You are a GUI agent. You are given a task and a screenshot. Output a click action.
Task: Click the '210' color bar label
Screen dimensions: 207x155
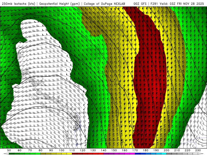coord(177,150)
